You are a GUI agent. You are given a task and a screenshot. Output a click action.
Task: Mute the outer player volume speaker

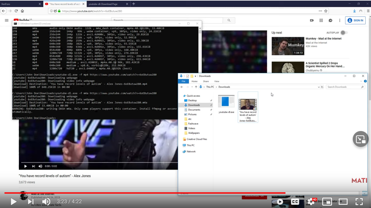46,201
